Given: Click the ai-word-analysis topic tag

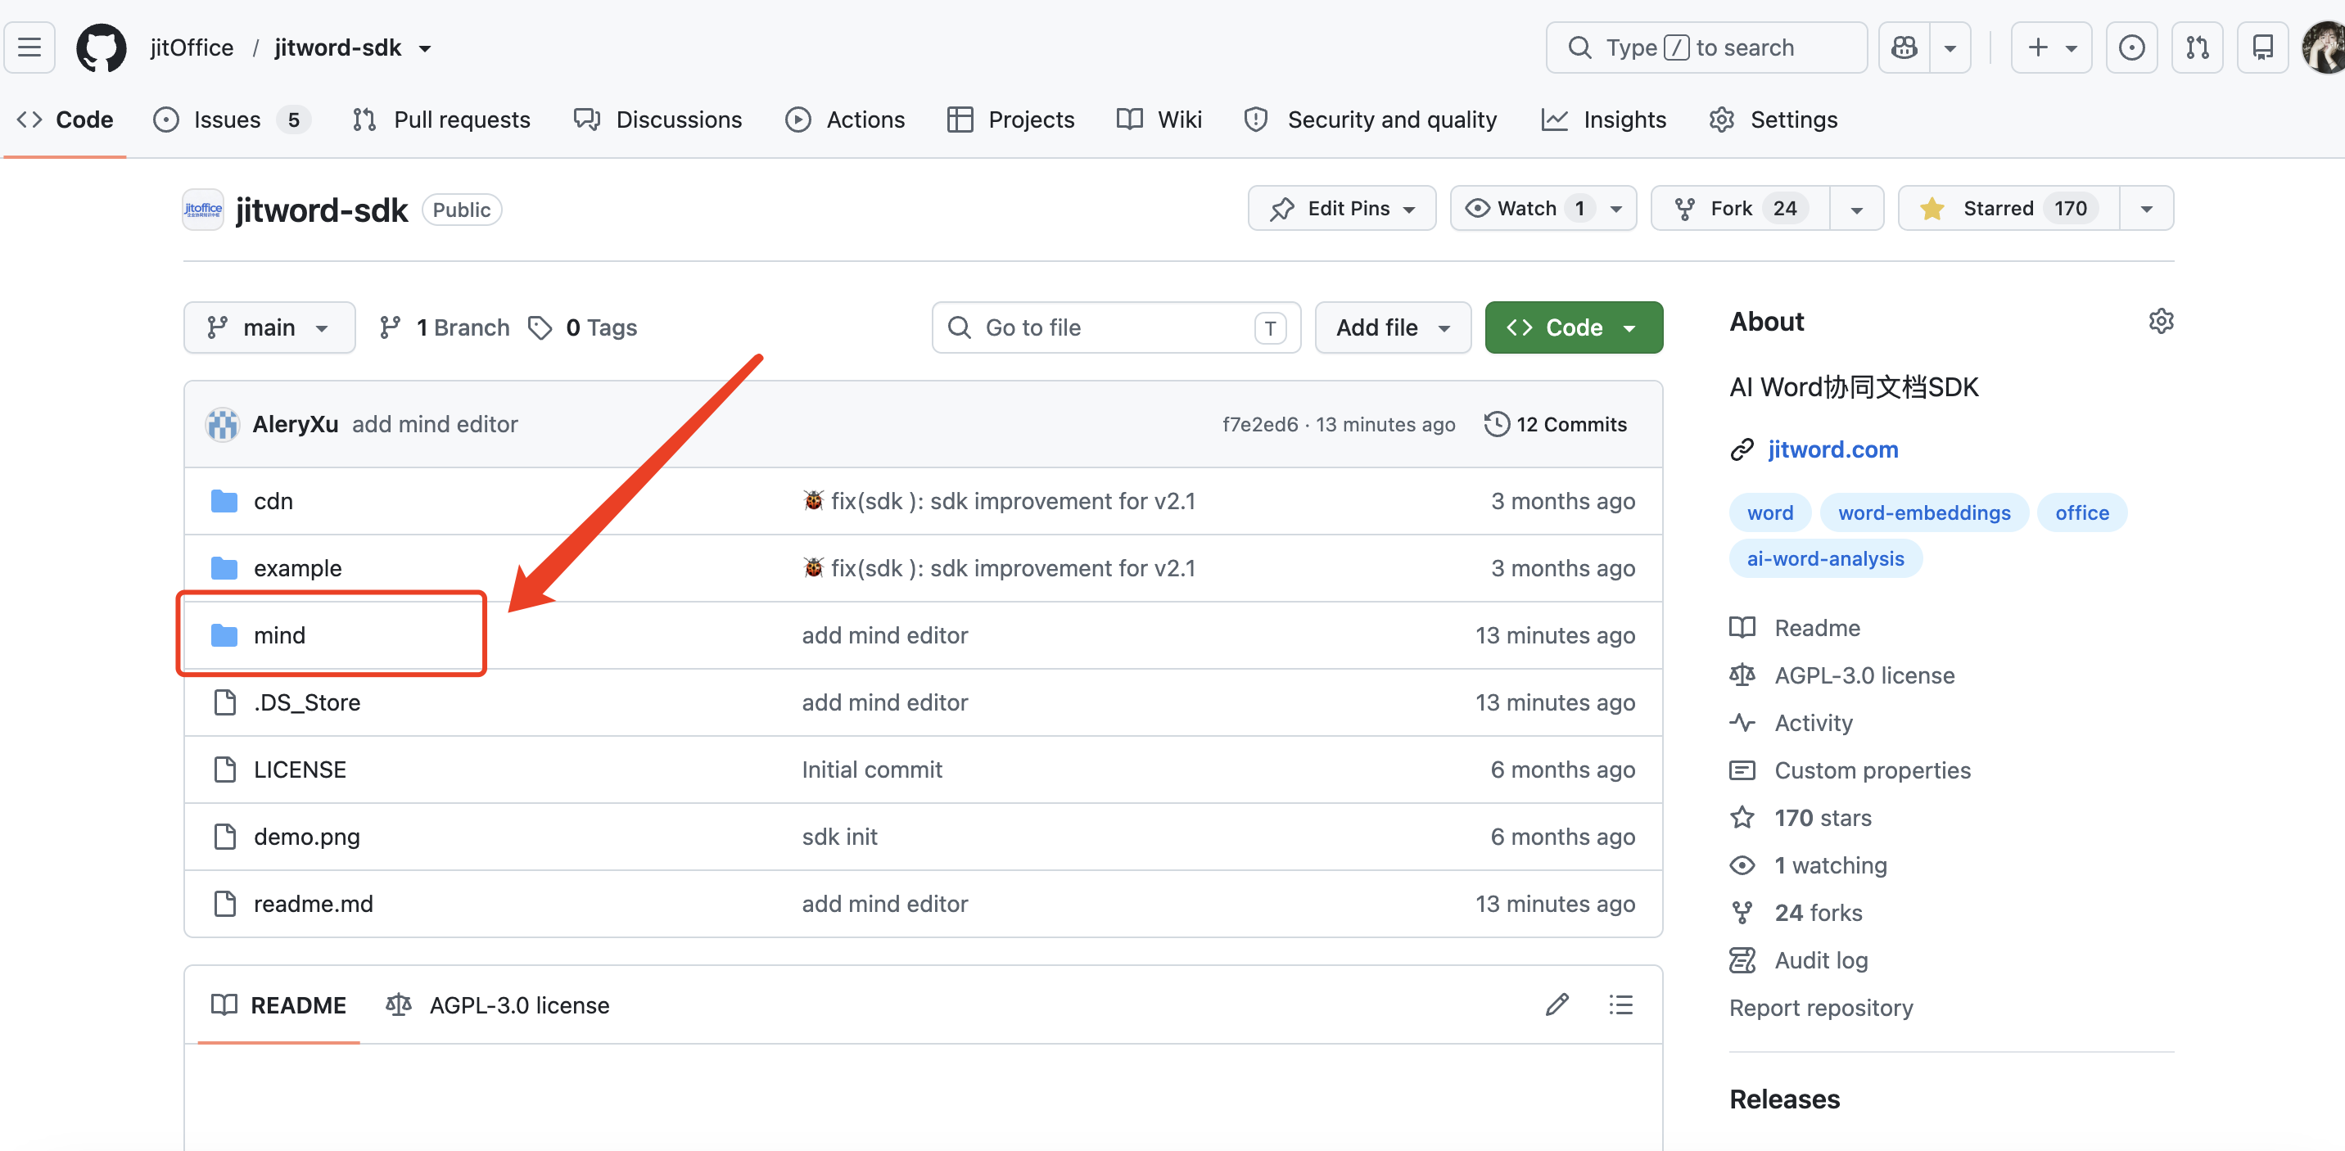Looking at the screenshot, I should point(1825,558).
